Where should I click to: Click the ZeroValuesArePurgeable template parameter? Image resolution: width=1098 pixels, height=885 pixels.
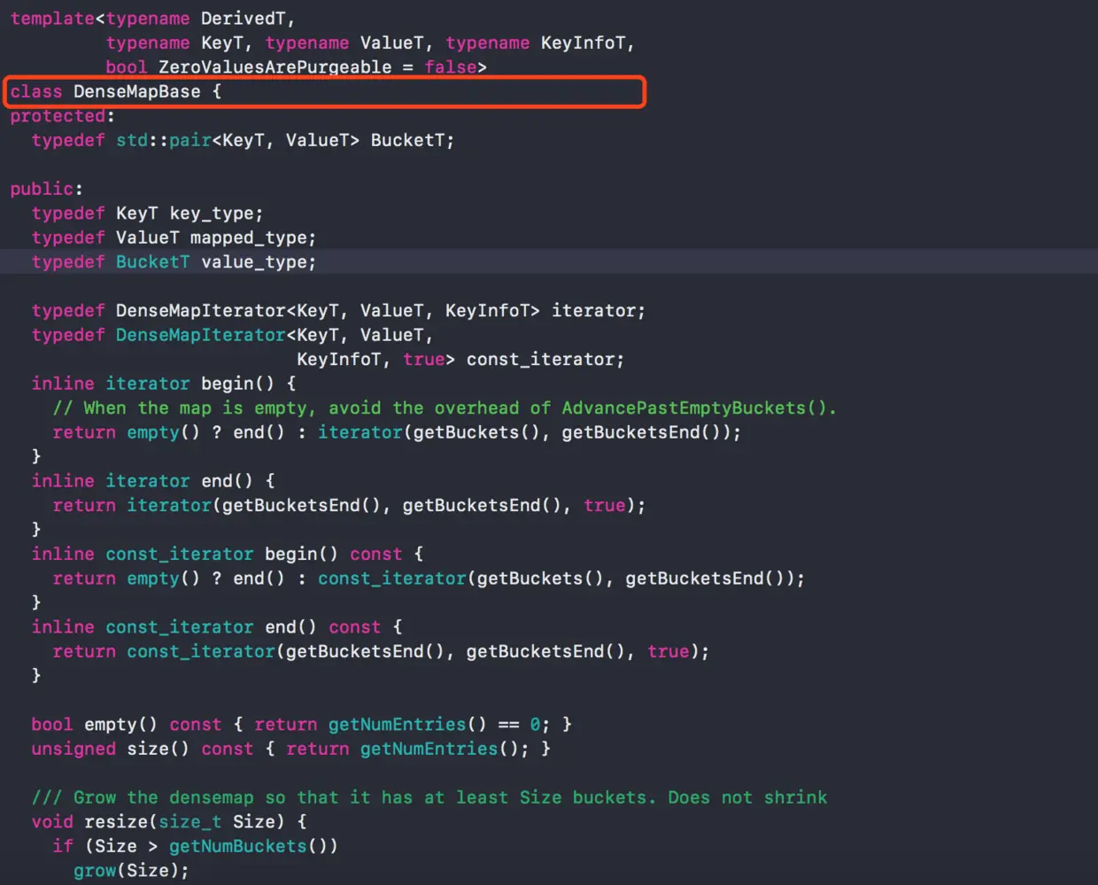(x=275, y=67)
